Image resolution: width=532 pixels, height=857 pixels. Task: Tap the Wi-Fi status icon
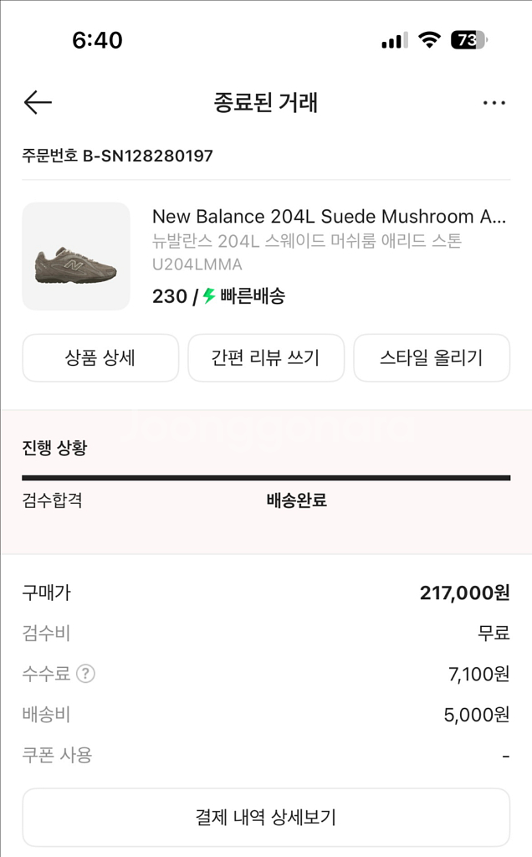tap(429, 40)
